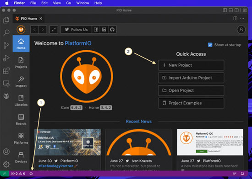Open the Edit menu

44,3
